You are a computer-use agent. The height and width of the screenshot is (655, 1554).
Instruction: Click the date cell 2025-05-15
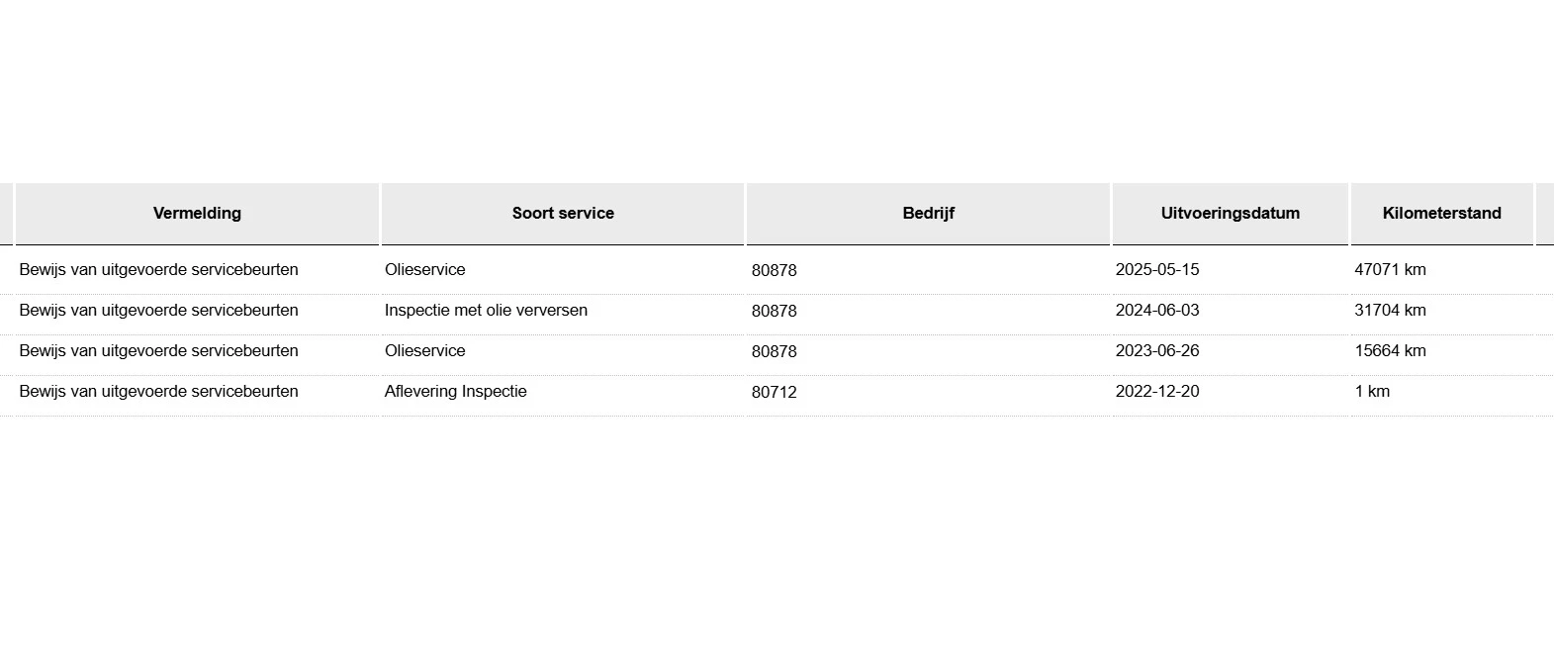[1156, 269]
